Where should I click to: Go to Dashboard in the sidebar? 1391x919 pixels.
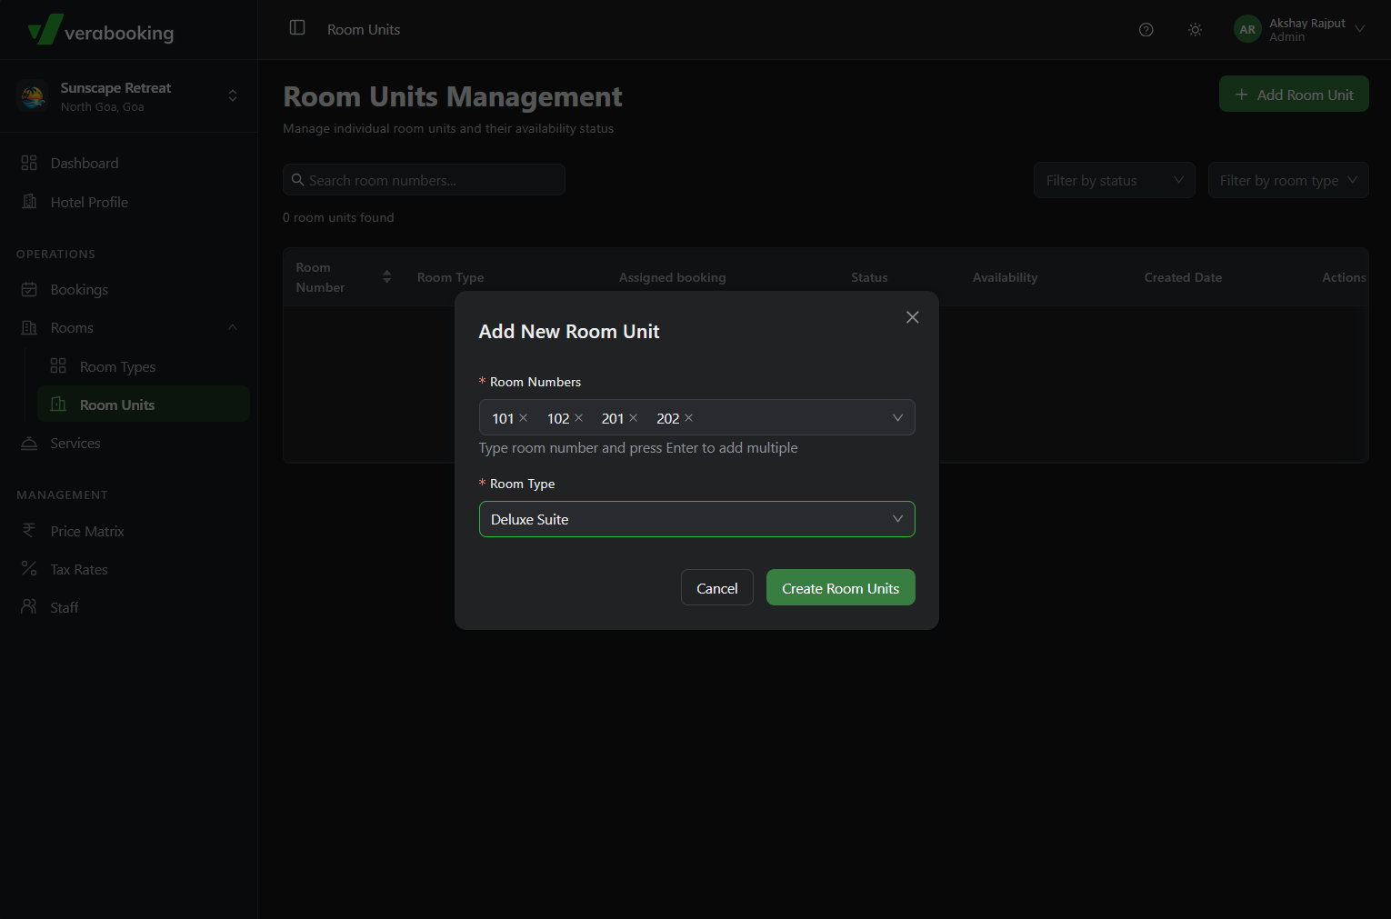pyautogui.click(x=128, y=164)
